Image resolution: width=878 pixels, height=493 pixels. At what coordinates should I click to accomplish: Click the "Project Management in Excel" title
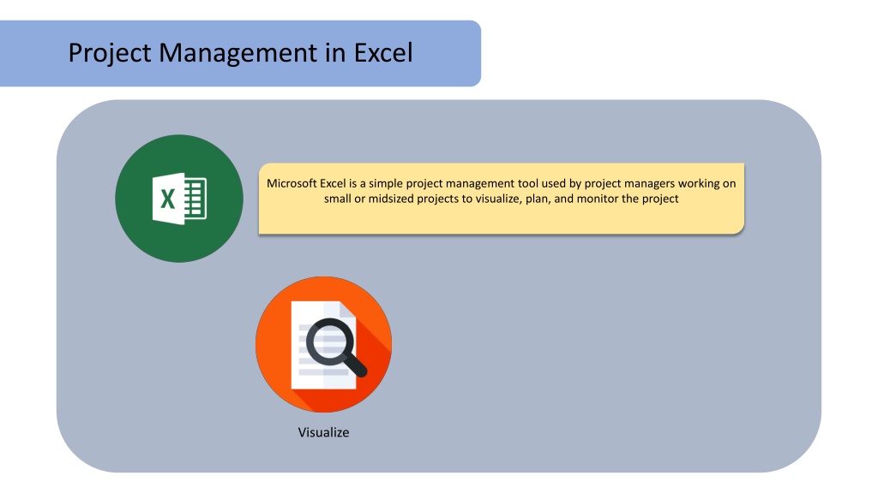240,53
